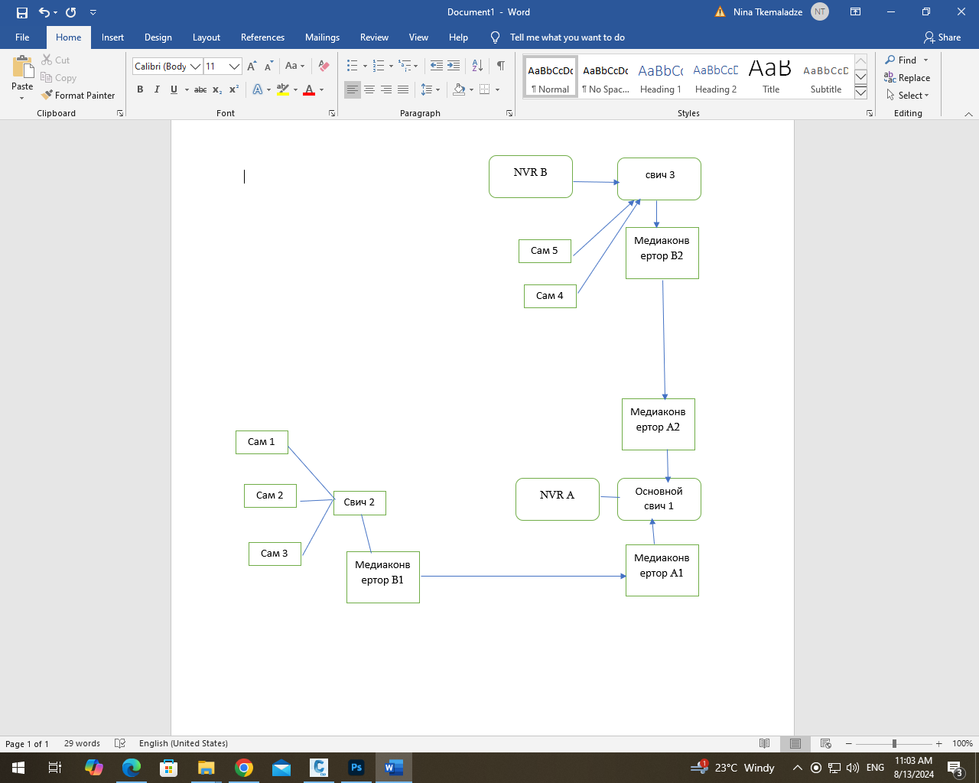
Task: Toggle Bold formatting
Action: point(140,89)
